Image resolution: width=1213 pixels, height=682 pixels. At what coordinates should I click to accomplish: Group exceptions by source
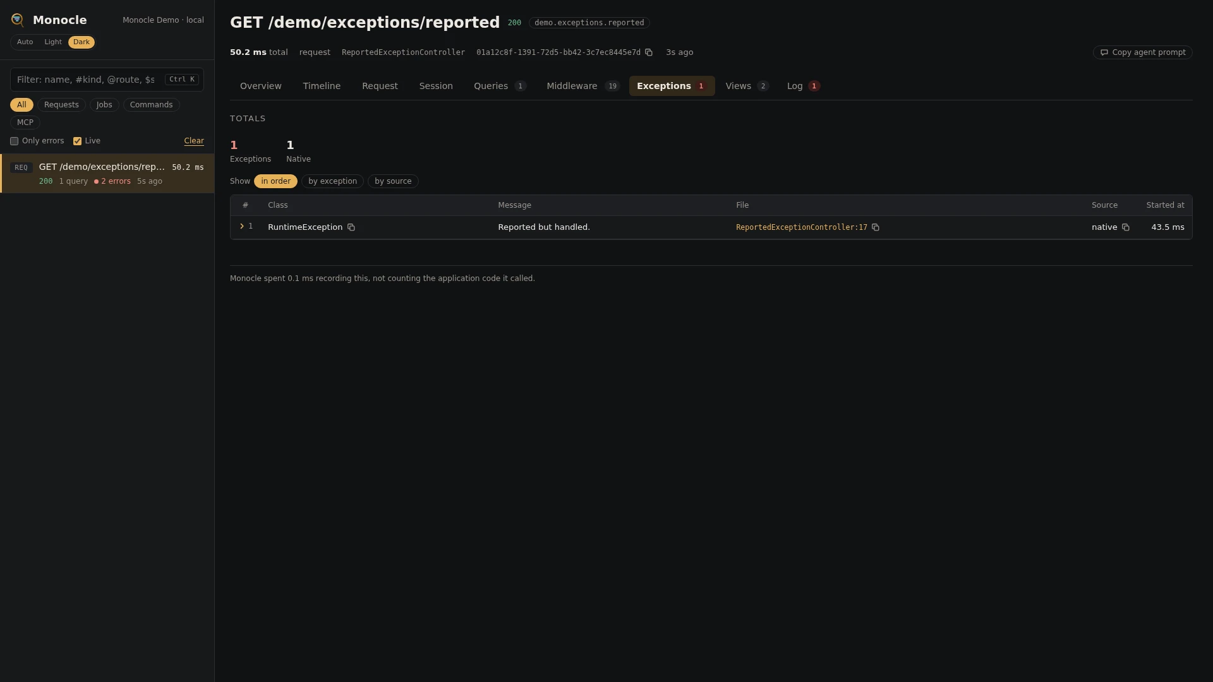tap(393, 181)
